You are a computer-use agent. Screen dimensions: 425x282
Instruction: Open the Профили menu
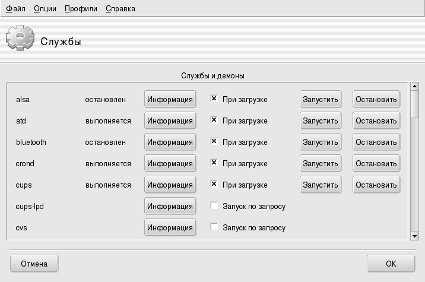click(81, 9)
